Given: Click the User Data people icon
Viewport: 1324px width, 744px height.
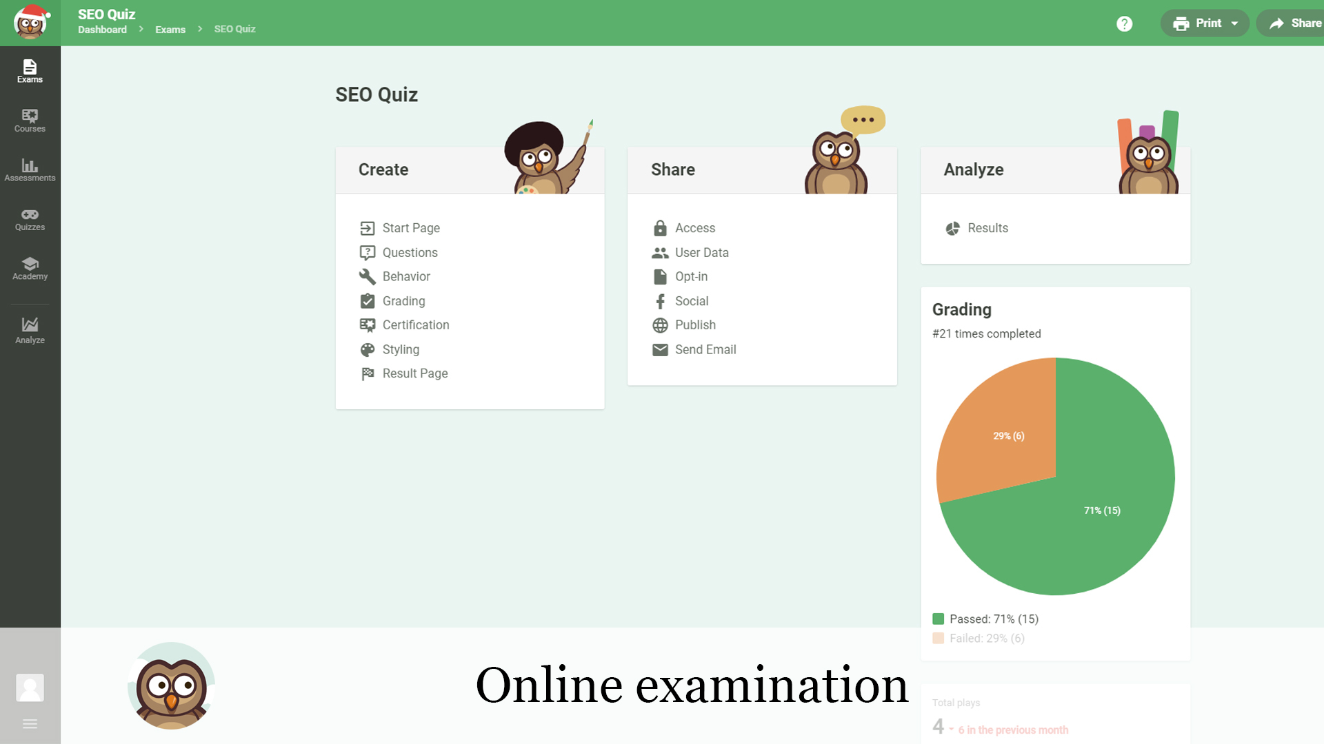Looking at the screenshot, I should (x=660, y=253).
